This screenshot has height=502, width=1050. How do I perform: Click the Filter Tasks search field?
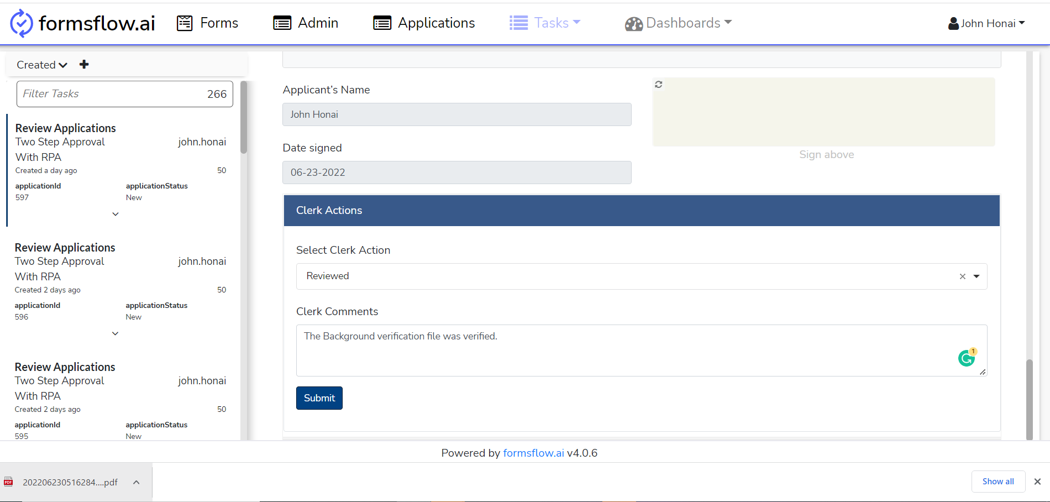(111, 94)
